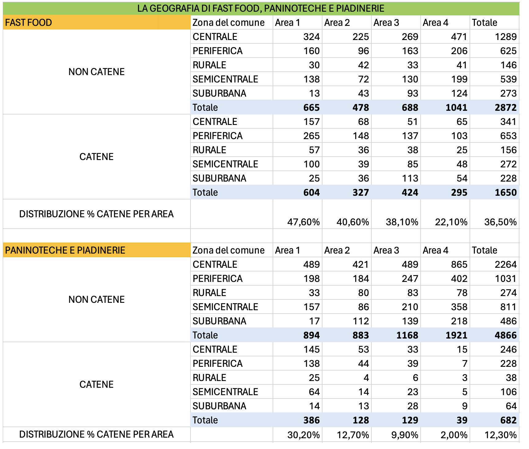Image resolution: width=529 pixels, height=449 pixels.
Task: Select the orange PANINOTECHE E PIADINERIE header cell
Action: point(97,250)
